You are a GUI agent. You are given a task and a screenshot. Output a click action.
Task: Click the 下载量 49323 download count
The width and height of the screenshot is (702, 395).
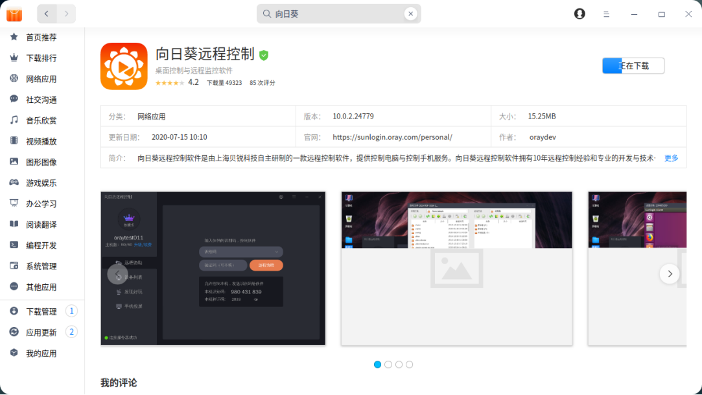pyautogui.click(x=224, y=83)
